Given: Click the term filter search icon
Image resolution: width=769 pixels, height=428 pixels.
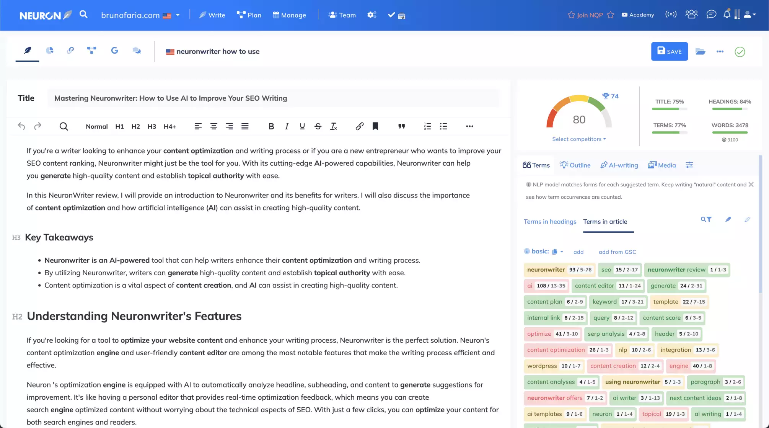Looking at the screenshot, I should pyautogui.click(x=706, y=219).
